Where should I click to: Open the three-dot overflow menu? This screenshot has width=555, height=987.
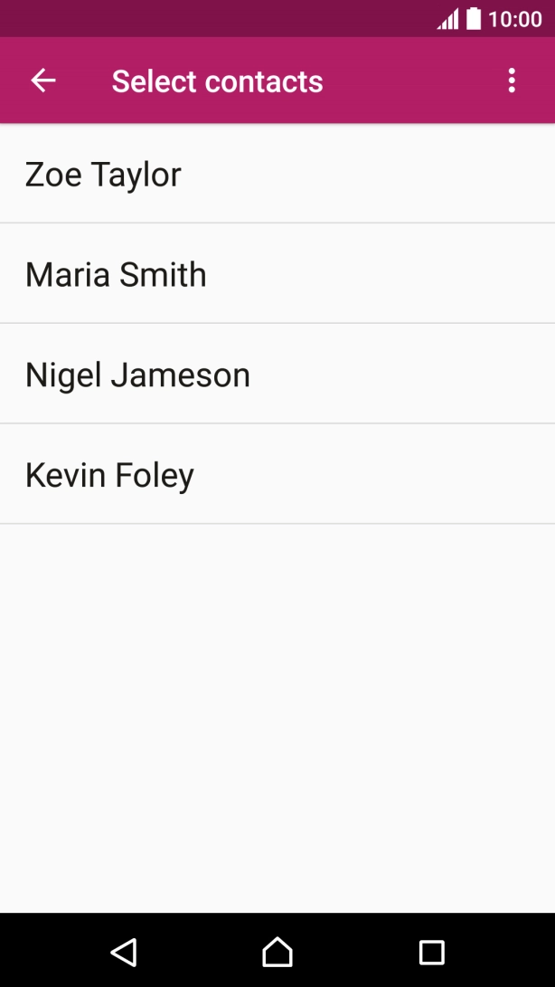(x=512, y=81)
